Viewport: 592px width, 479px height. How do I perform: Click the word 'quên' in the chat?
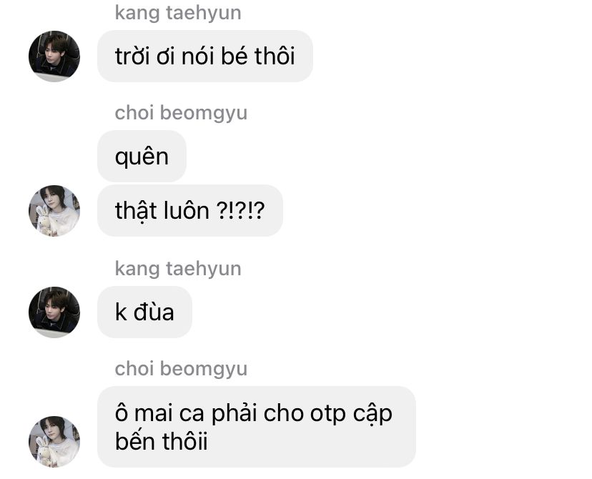click(142, 157)
